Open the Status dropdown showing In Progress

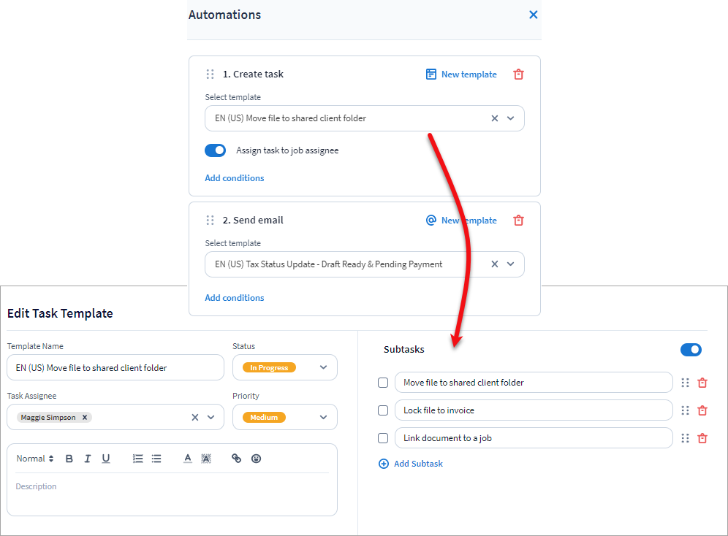[x=323, y=368]
